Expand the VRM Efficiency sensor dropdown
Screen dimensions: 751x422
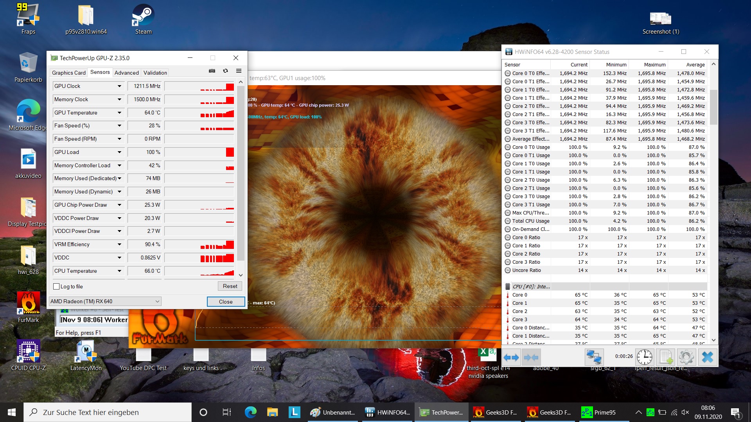[x=119, y=245]
